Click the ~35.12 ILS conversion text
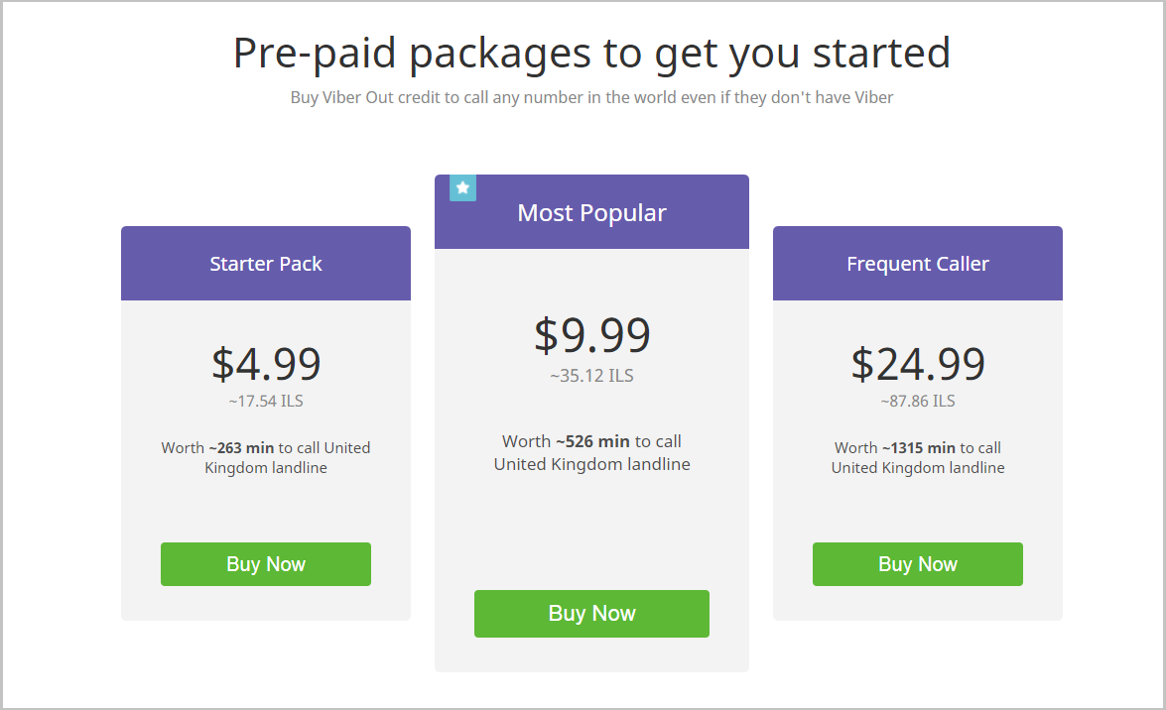This screenshot has height=710, width=1166. (x=591, y=376)
